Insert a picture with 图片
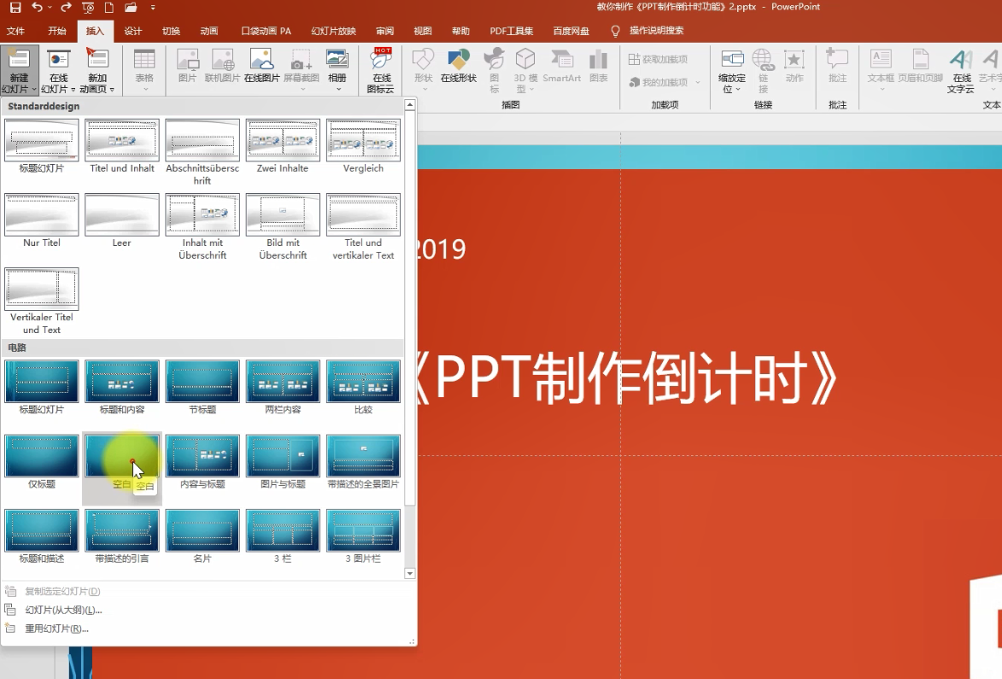Image resolution: width=1002 pixels, height=679 pixels. pyautogui.click(x=187, y=67)
